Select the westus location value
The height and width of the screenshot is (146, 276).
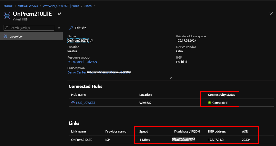tap(72, 51)
